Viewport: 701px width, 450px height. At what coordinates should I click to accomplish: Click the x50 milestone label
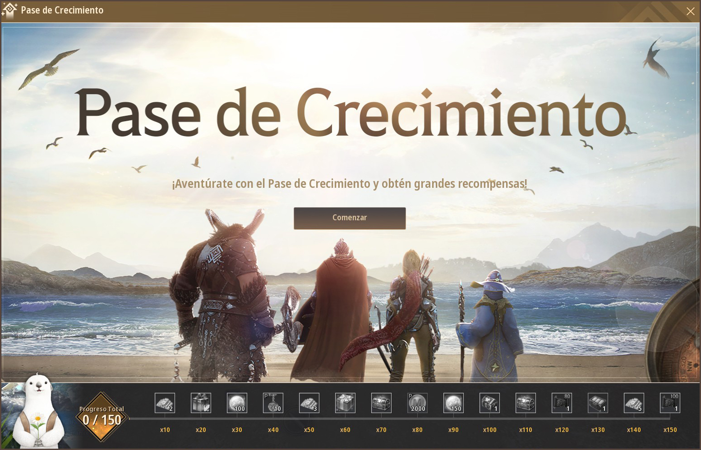coord(309,430)
